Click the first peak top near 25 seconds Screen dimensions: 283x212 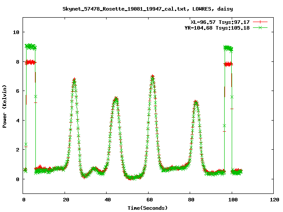click(74, 80)
